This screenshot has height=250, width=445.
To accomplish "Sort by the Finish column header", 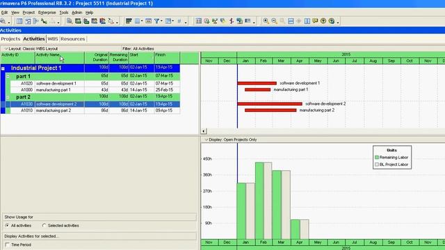I will coord(167,58).
